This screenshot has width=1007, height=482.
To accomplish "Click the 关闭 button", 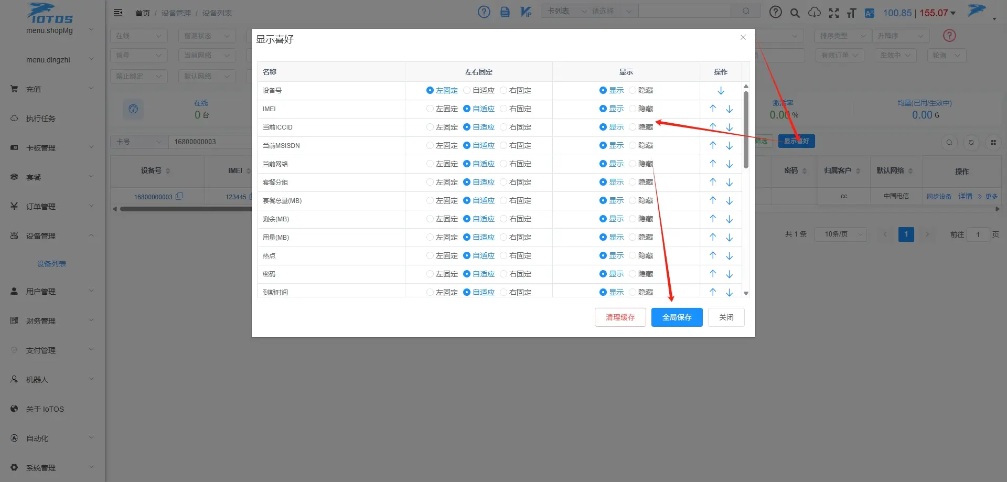I will 726,317.
